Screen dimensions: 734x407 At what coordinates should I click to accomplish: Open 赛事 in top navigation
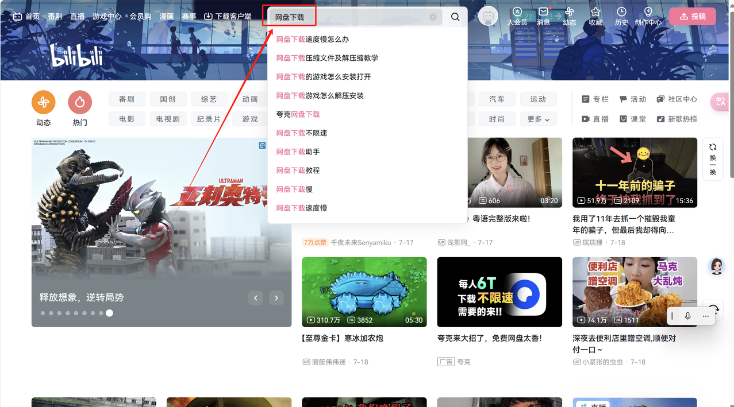pyautogui.click(x=189, y=17)
